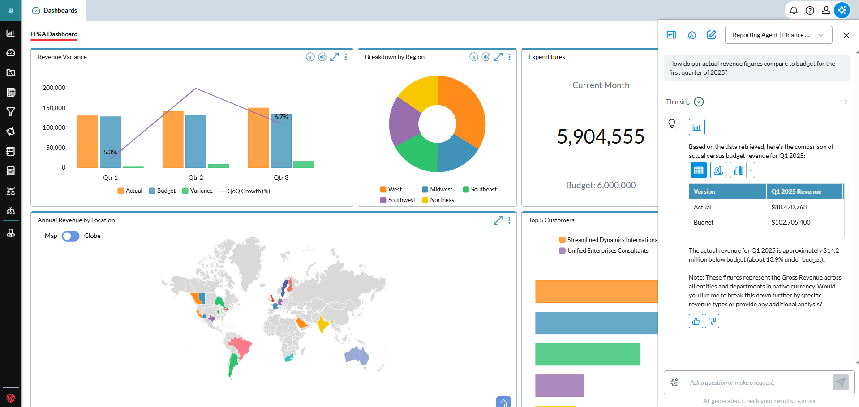The height and width of the screenshot is (407, 859).
Task: Switch to the Dashboards tab
Action: pos(55,10)
